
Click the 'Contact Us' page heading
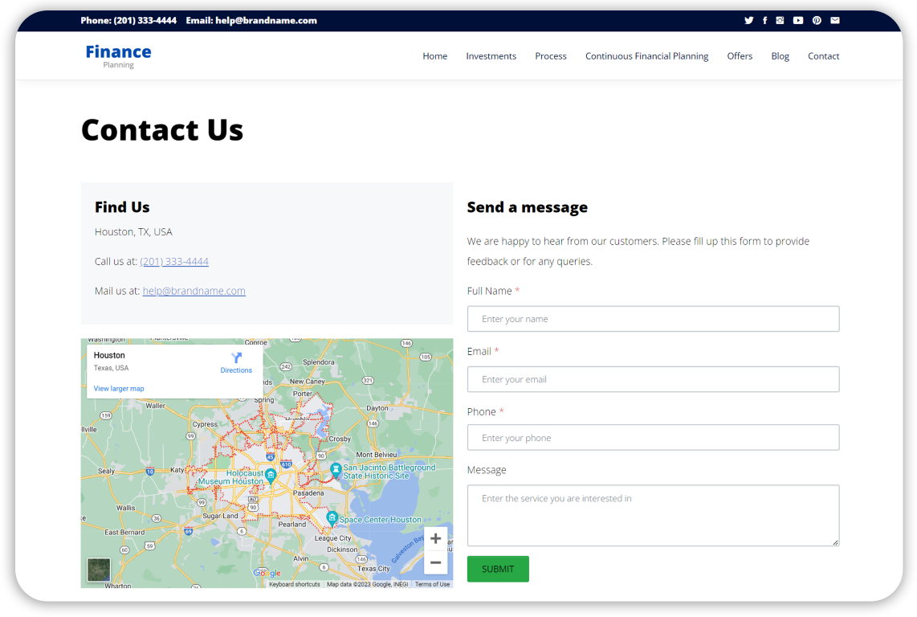pos(162,130)
